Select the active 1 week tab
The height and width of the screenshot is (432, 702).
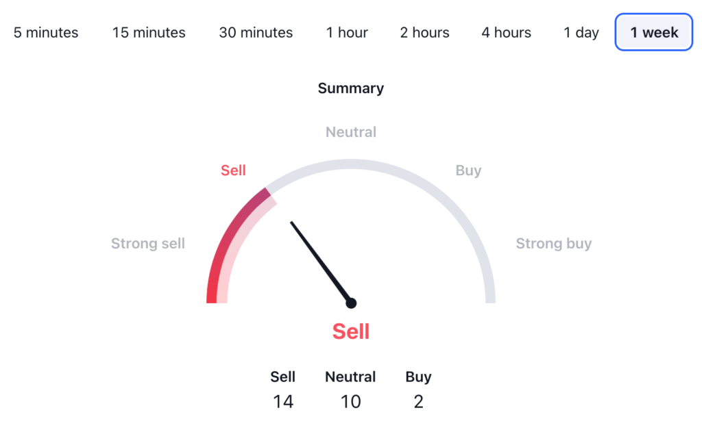(x=654, y=32)
